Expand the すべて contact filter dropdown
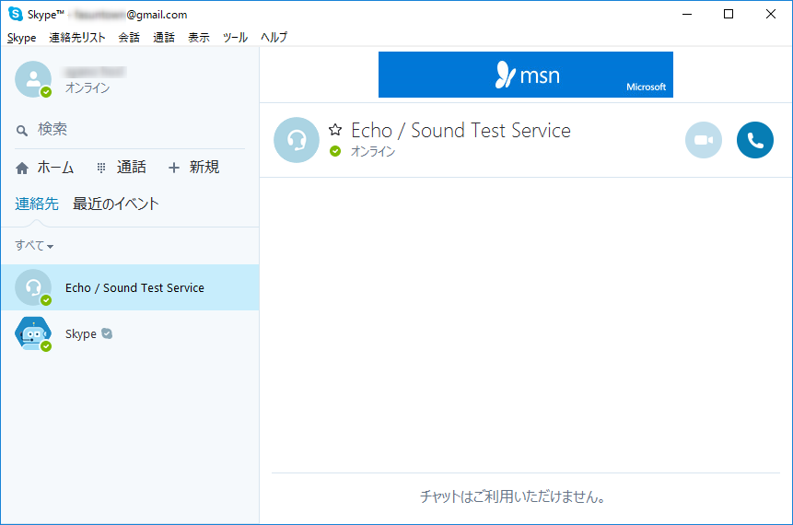 click(x=34, y=245)
